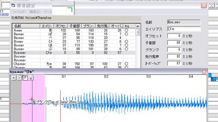The height and width of the screenshot is (122, 218).
Task: Click 先行発声 value 100 in Cha.wav row
Action: point(105,64)
